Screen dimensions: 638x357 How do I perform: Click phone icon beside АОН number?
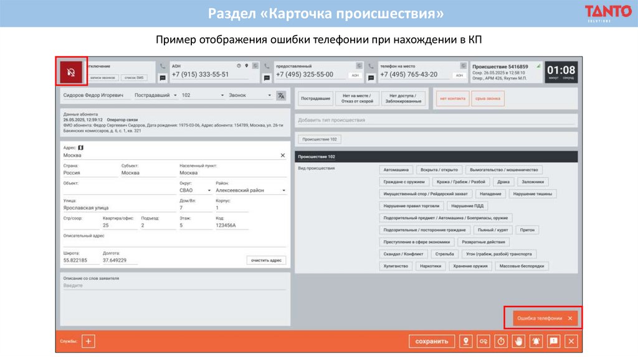tap(163, 66)
